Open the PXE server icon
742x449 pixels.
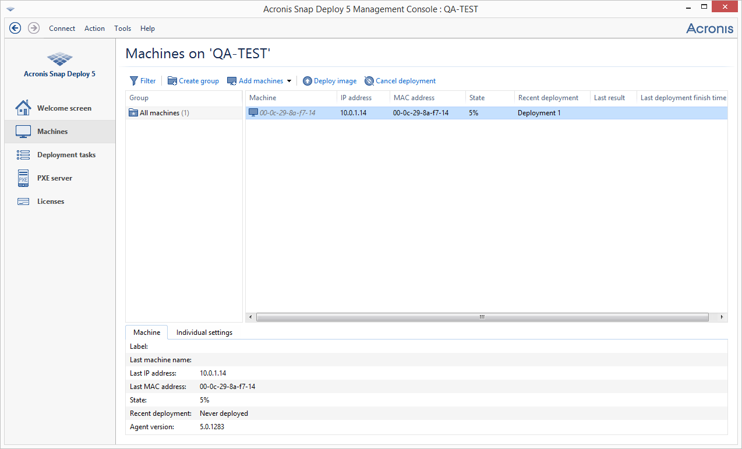pos(23,178)
